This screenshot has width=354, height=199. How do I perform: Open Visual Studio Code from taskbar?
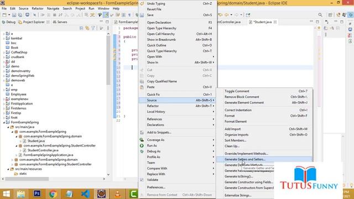85,194
